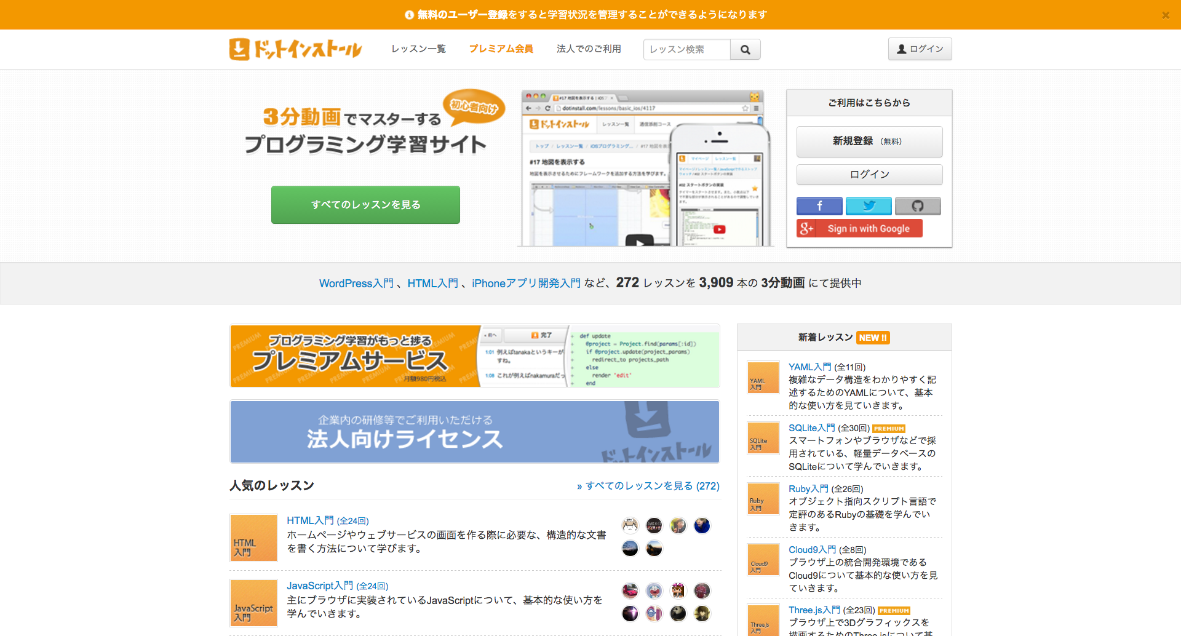Viewport: 1181px width, 636px height.
Task: Open the YAML入門 lesson thumbnail icon
Action: coord(763,377)
